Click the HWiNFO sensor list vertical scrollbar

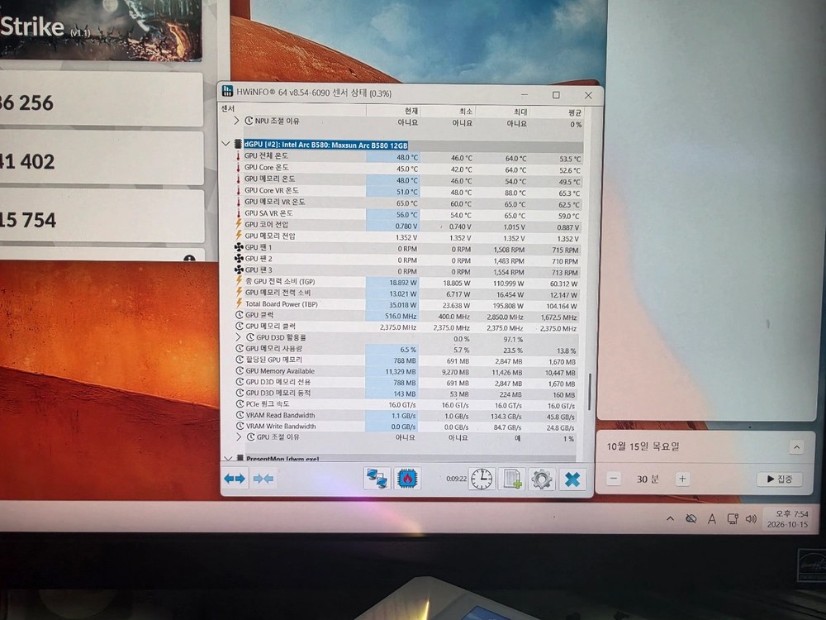[x=590, y=391]
